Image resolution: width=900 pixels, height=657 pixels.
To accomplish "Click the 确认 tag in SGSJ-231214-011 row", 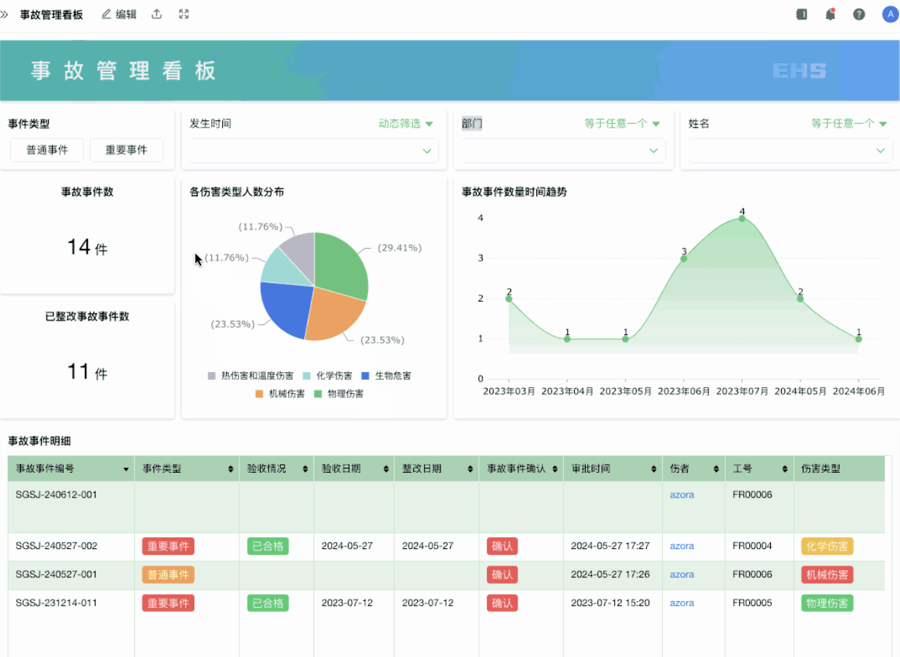I will pyautogui.click(x=502, y=603).
